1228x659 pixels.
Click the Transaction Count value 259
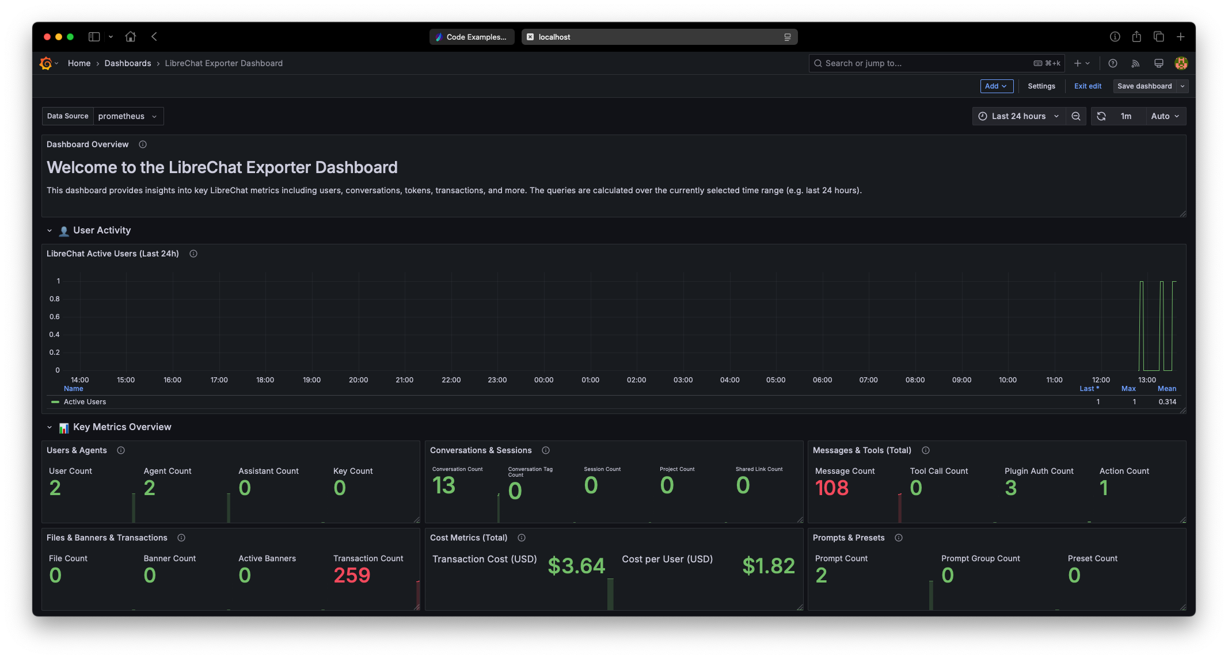tap(352, 576)
